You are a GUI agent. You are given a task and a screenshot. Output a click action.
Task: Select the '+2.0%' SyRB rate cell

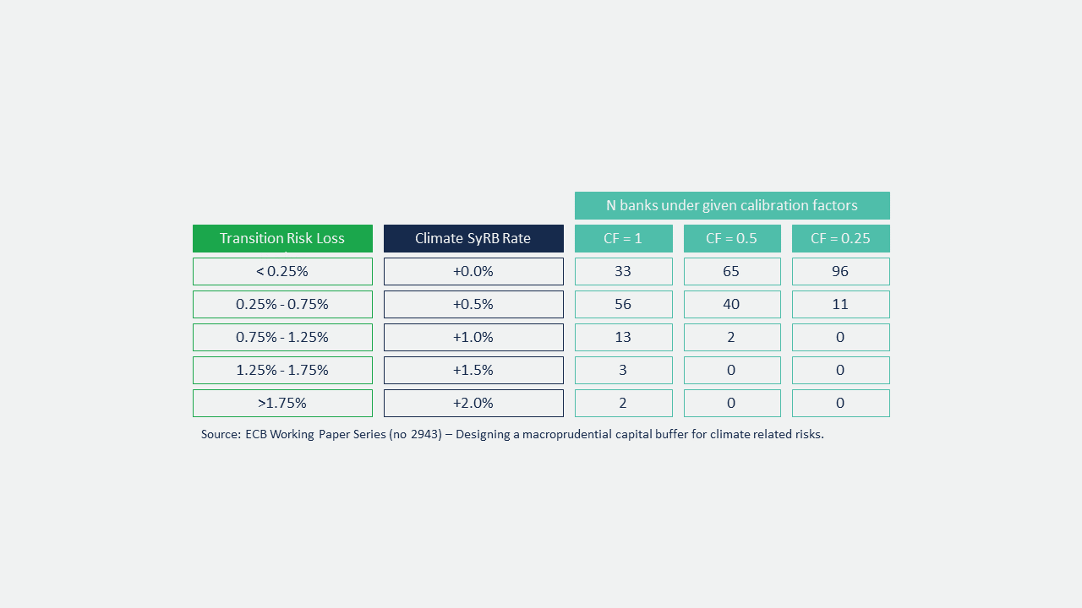pyautogui.click(x=473, y=403)
